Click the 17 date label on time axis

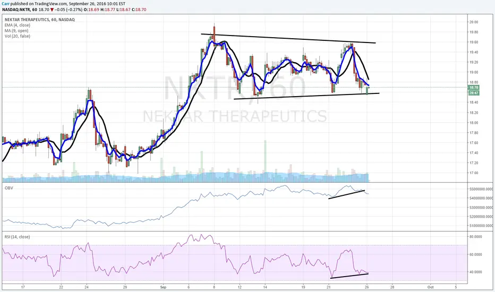[x=23, y=287]
